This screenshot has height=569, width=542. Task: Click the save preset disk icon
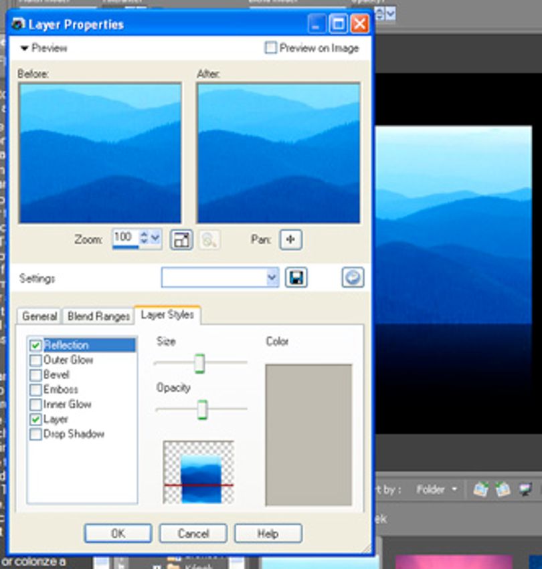click(296, 277)
